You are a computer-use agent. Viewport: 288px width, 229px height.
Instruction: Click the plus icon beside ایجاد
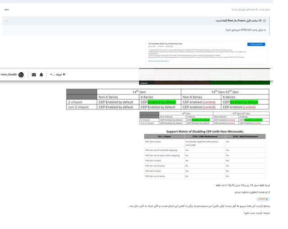pyautogui.click(x=64, y=74)
